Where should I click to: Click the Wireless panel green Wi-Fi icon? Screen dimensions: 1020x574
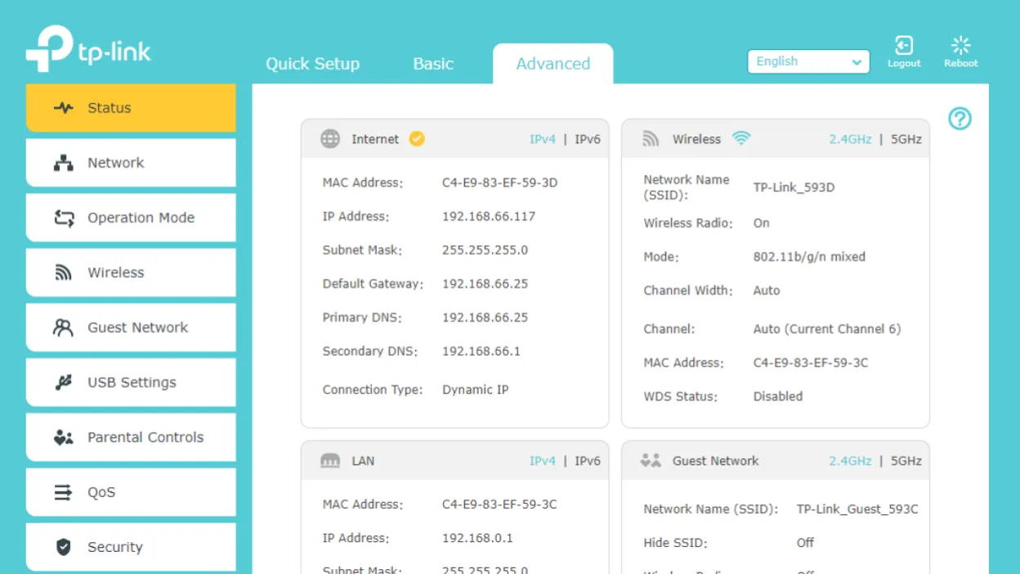tap(740, 139)
